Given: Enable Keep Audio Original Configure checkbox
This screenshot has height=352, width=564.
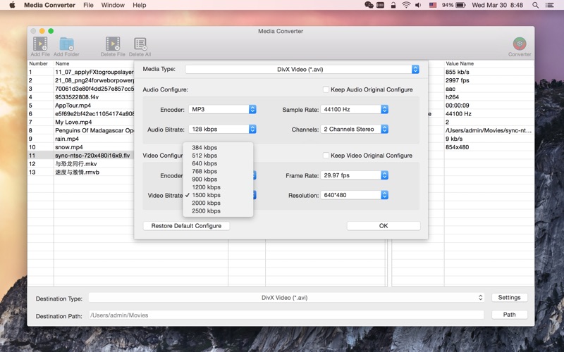Looking at the screenshot, I should 326,89.
